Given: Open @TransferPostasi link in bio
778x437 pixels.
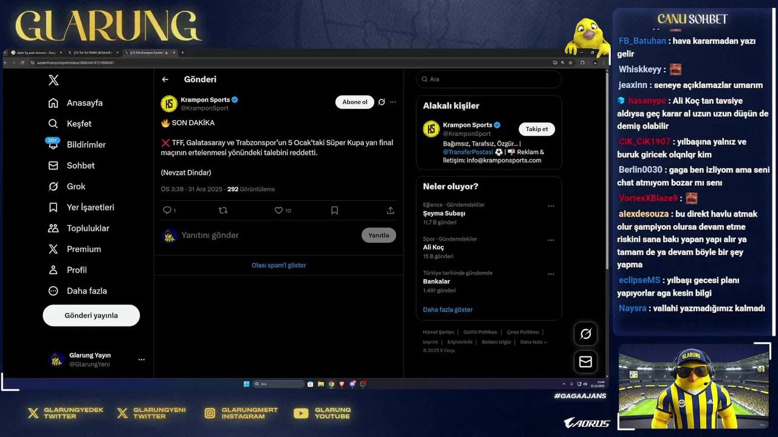Looking at the screenshot, I should point(467,152).
